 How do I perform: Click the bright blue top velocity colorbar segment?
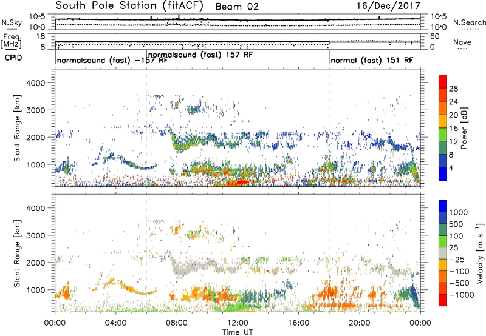coord(443,206)
